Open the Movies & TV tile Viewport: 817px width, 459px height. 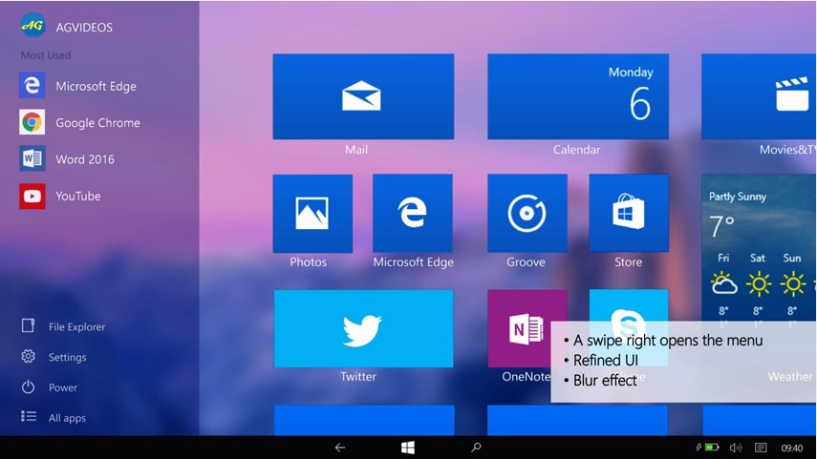759,96
